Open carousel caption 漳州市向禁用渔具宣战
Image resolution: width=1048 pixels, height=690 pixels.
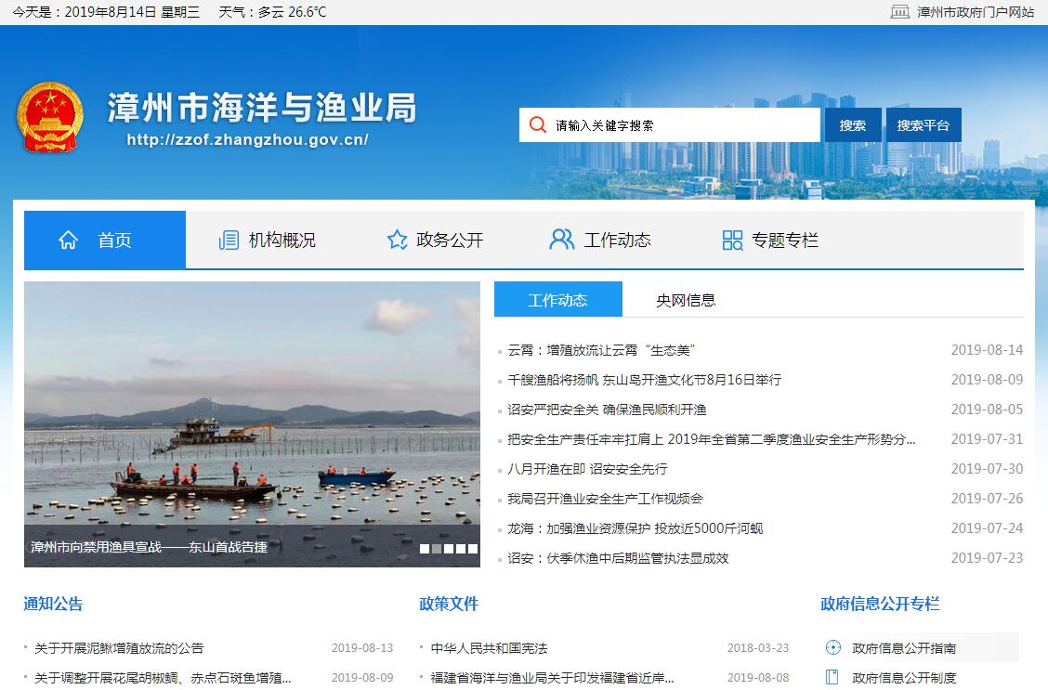(149, 547)
